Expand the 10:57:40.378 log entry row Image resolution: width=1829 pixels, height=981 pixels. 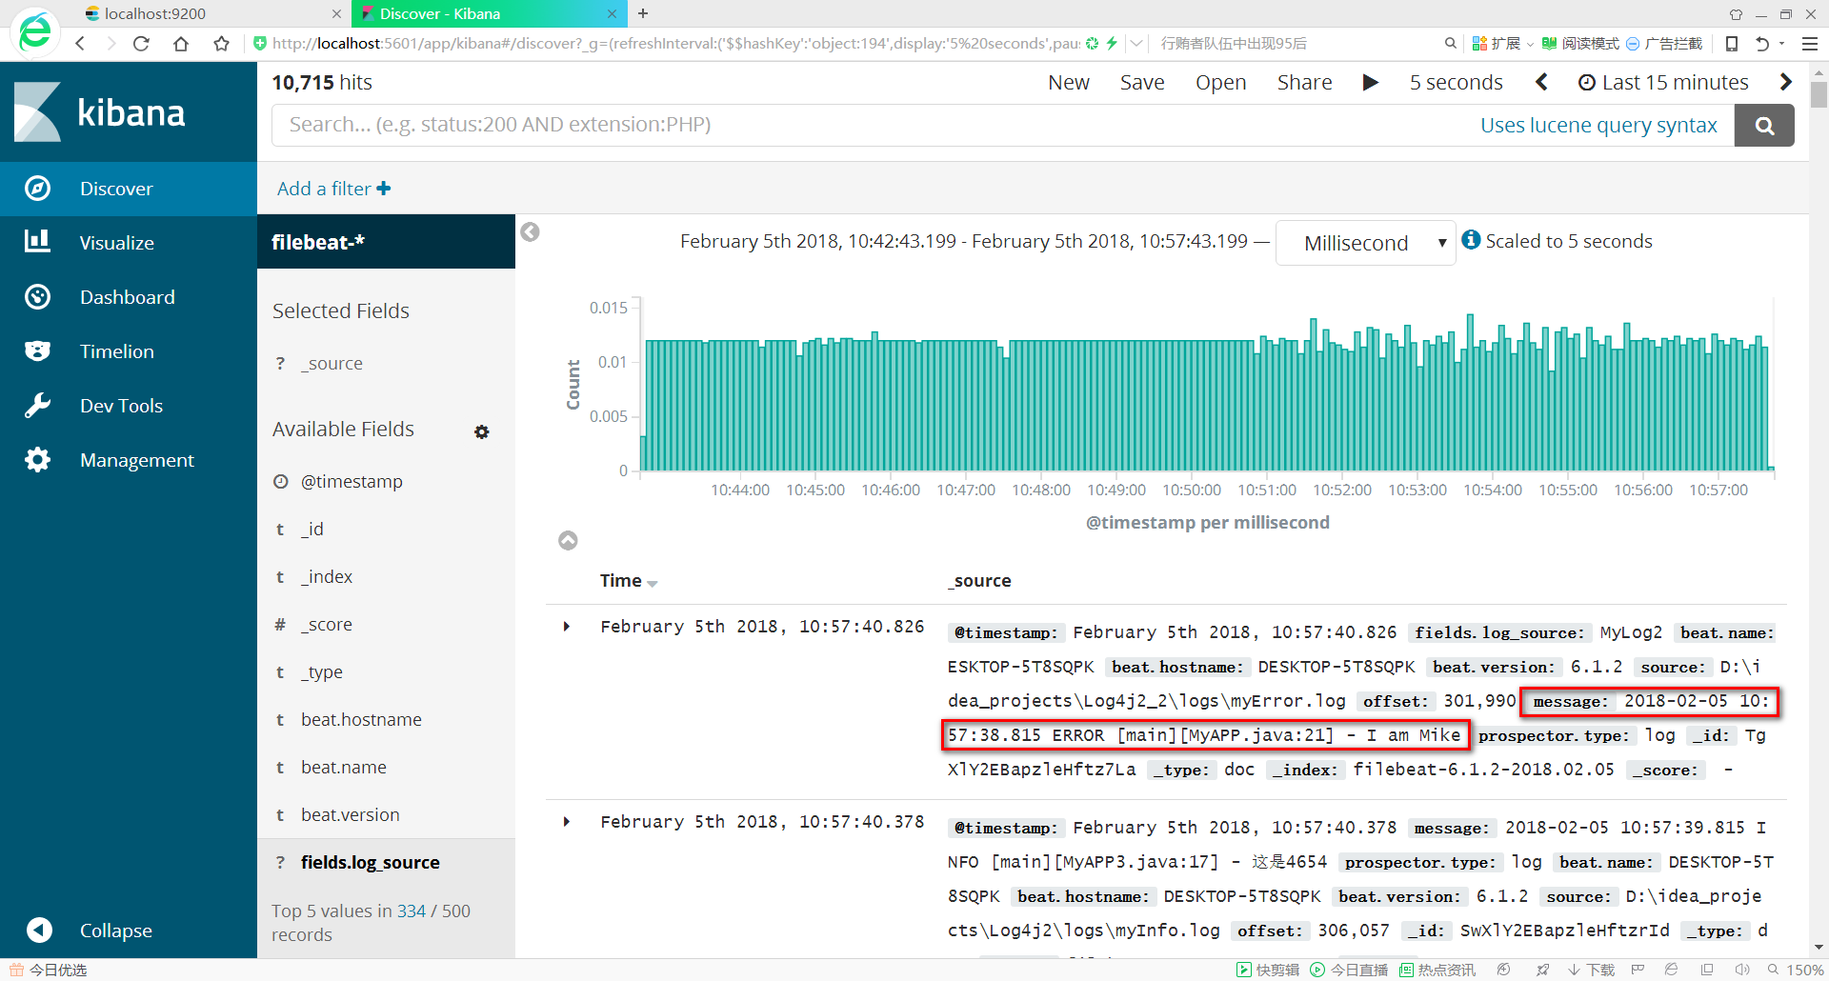(x=567, y=822)
